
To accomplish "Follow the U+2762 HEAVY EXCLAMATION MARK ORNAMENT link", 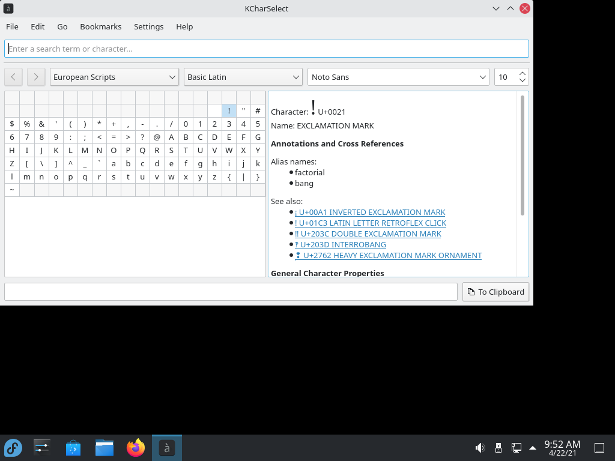I will (389, 256).
